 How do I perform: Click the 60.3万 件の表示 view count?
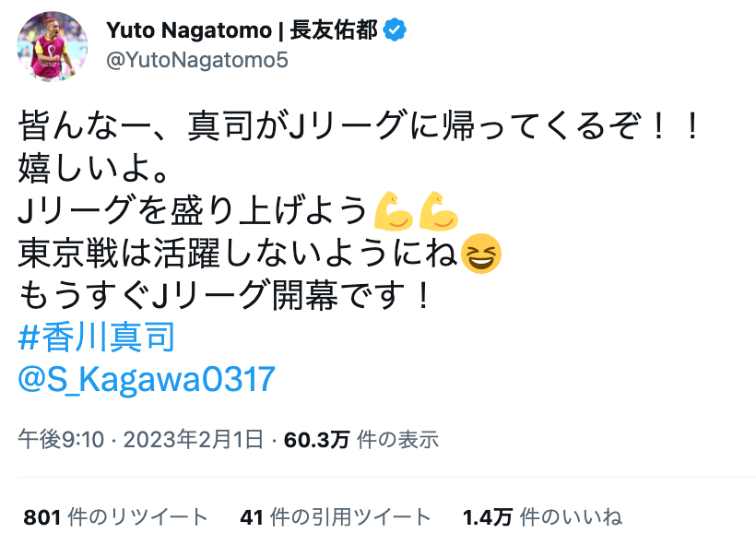(x=361, y=440)
